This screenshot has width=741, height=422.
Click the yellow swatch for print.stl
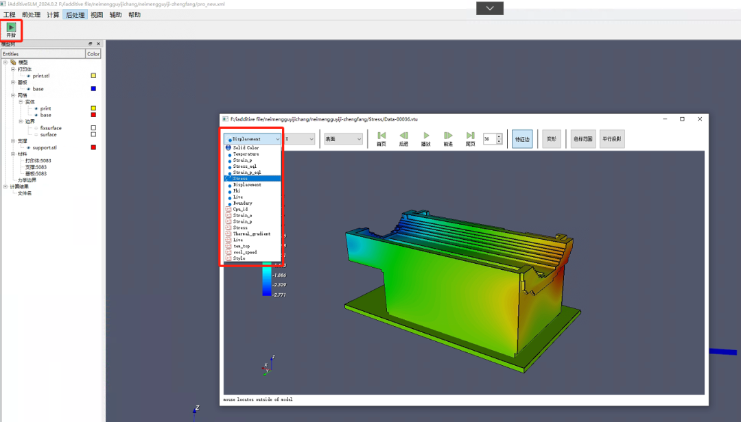tap(93, 75)
